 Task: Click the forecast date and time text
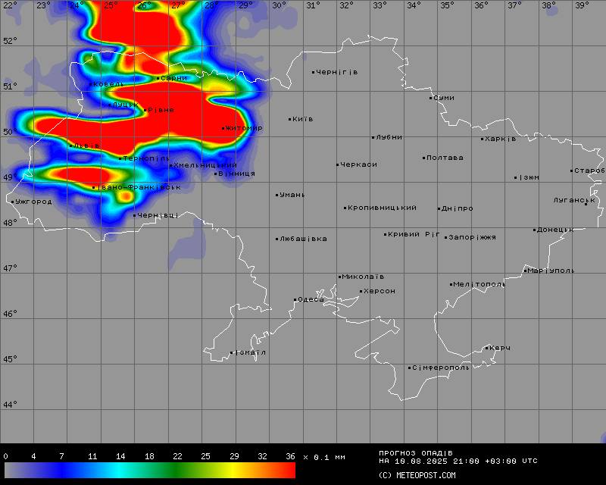458,461
